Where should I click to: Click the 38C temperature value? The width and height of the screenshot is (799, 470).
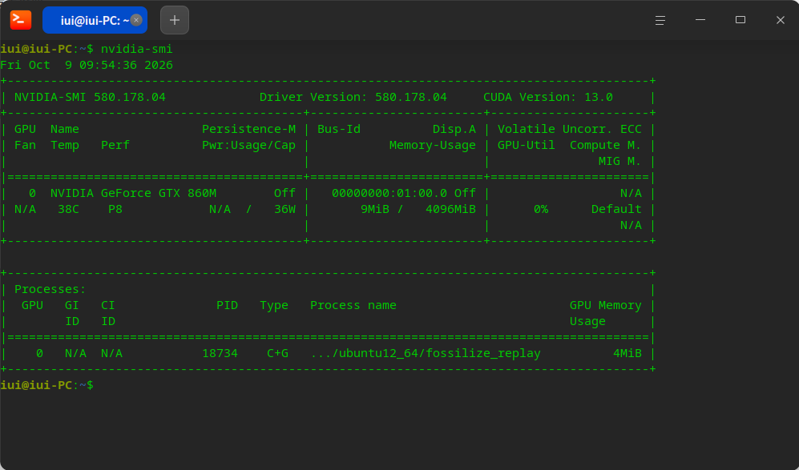(68, 209)
